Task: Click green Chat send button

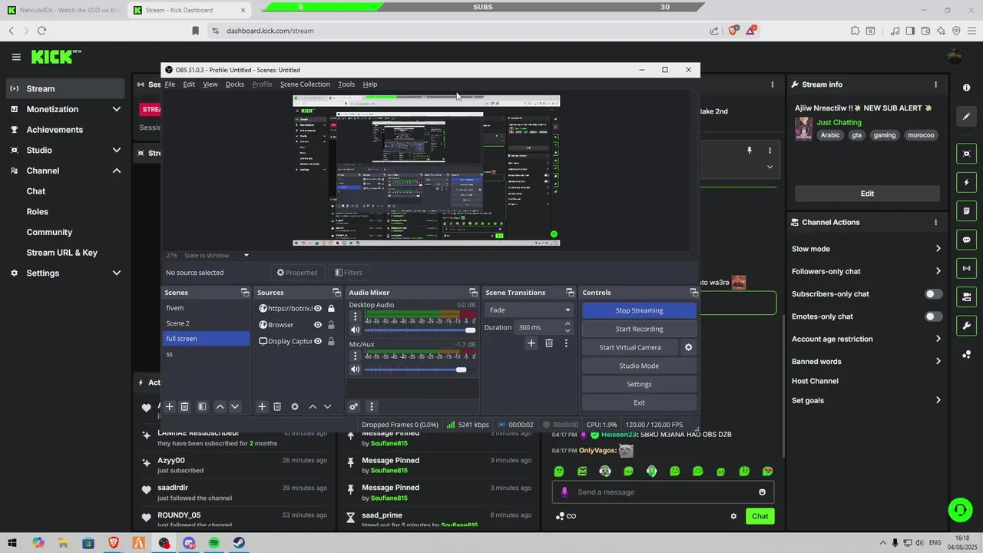Action: pos(760,516)
